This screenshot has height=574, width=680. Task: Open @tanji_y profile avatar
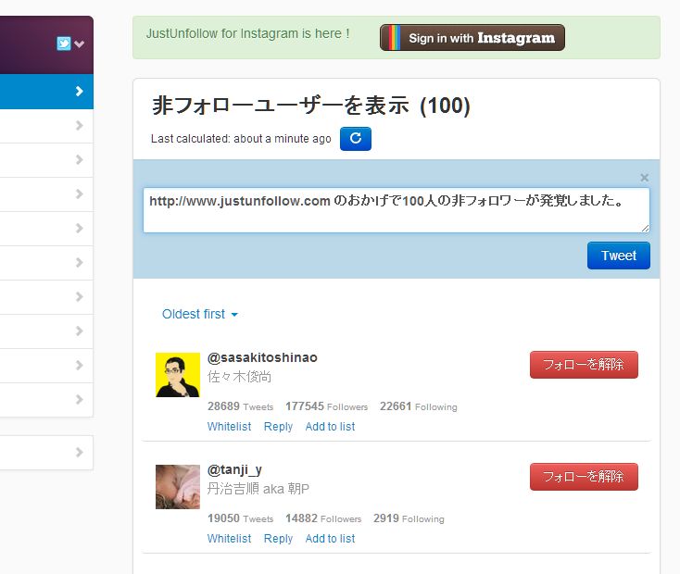click(x=178, y=487)
